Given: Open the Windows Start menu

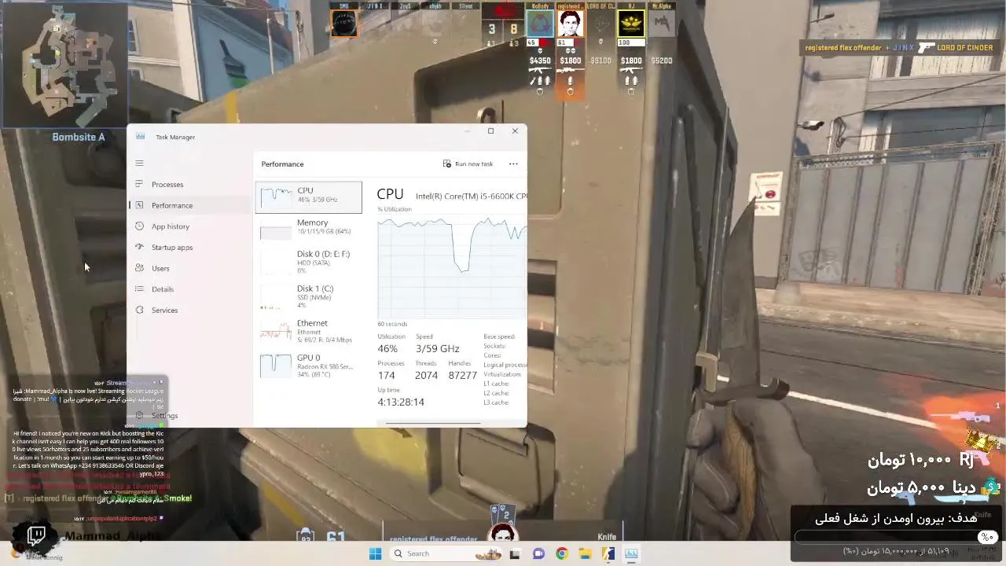Looking at the screenshot, I should coord(376,553).
